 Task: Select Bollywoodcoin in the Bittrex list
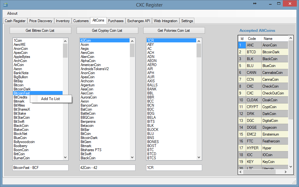pos(38,142)
